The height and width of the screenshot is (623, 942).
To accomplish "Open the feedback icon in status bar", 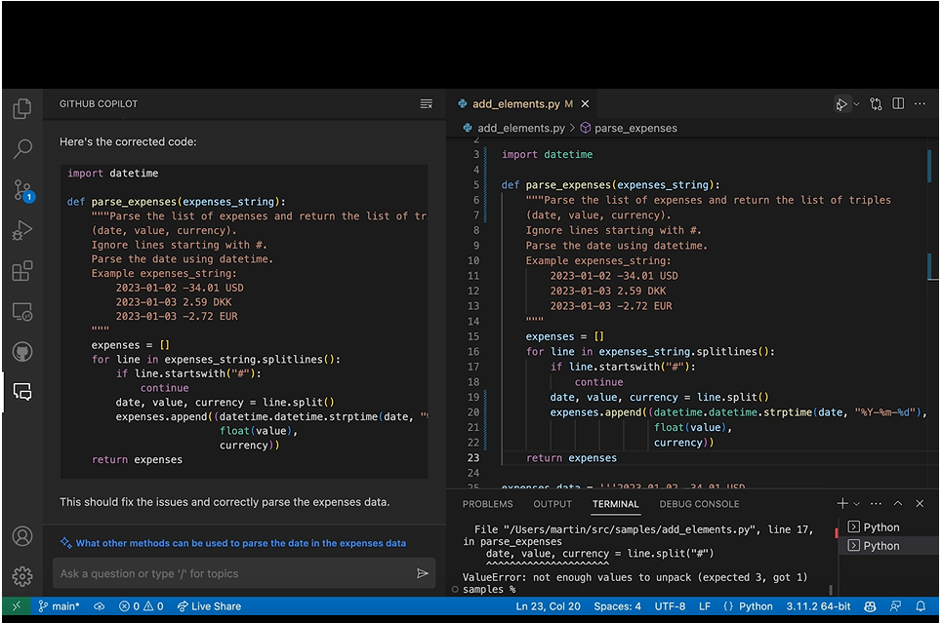I will pos(895,606).
